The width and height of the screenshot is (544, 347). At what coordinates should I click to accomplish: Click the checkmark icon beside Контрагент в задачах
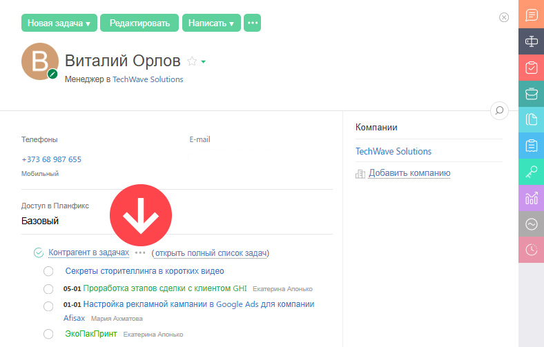pyautogui.click(x=39, y=252)
